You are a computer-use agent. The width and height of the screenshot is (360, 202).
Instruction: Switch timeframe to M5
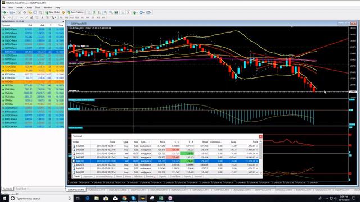coord(66,17)
